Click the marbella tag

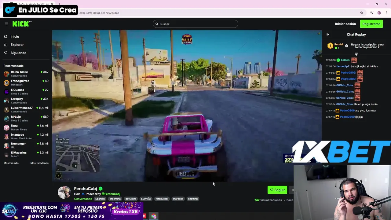(178, 199)
